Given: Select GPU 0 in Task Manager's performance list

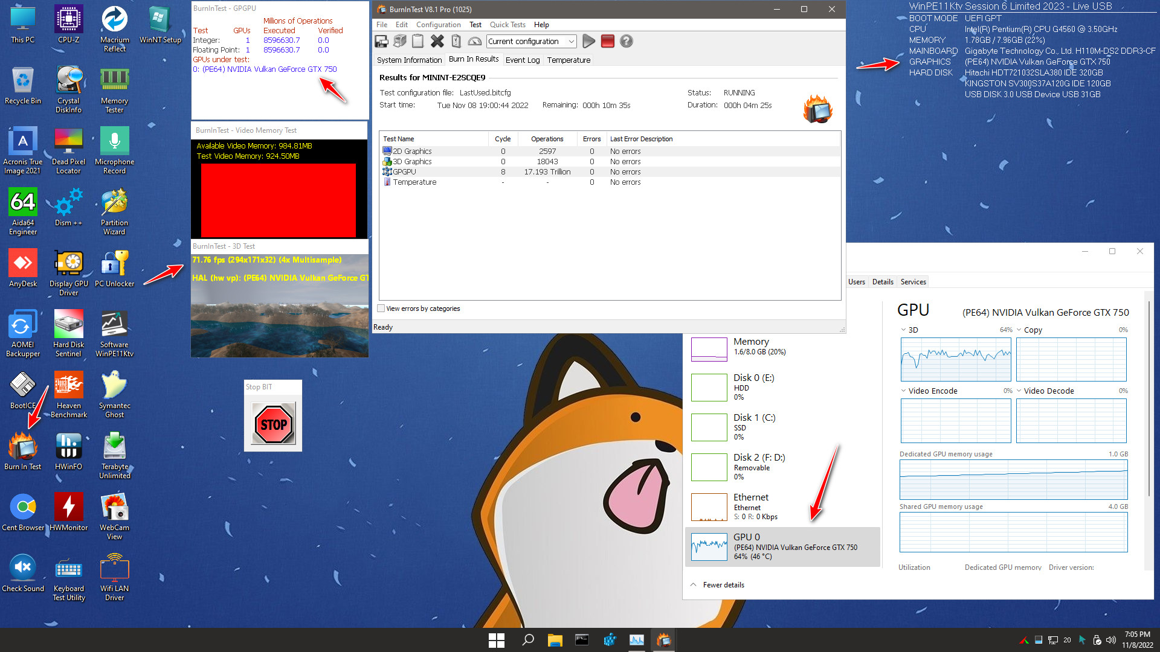Looking at the screenshot, I should pos(782,546).
